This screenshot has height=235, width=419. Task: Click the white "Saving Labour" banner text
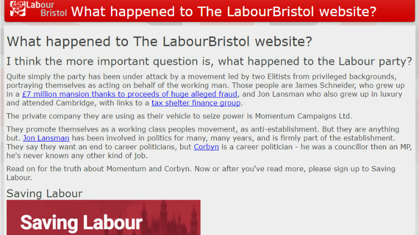click(81, 222)
